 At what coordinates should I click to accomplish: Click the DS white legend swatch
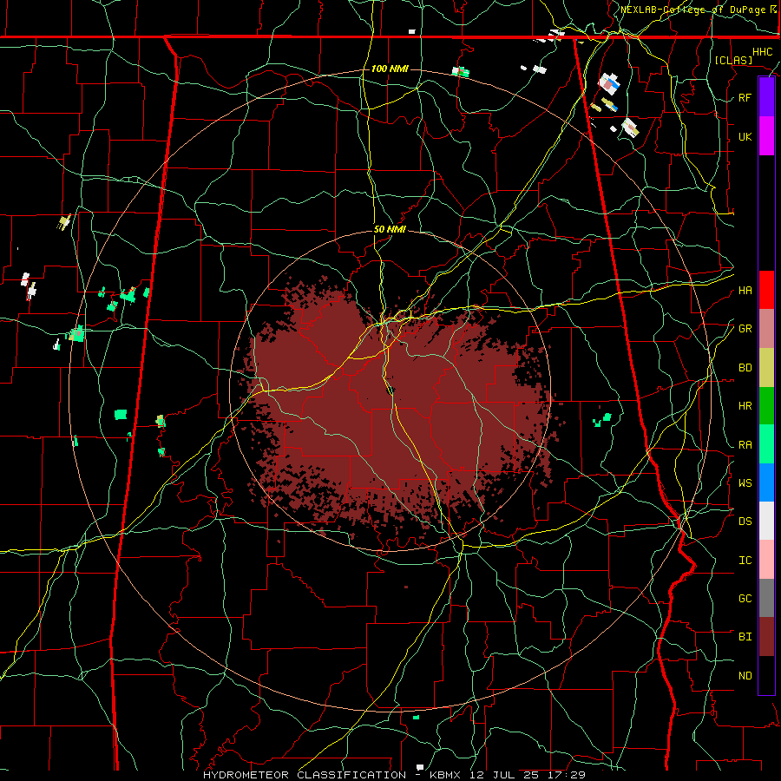point(766,521)
